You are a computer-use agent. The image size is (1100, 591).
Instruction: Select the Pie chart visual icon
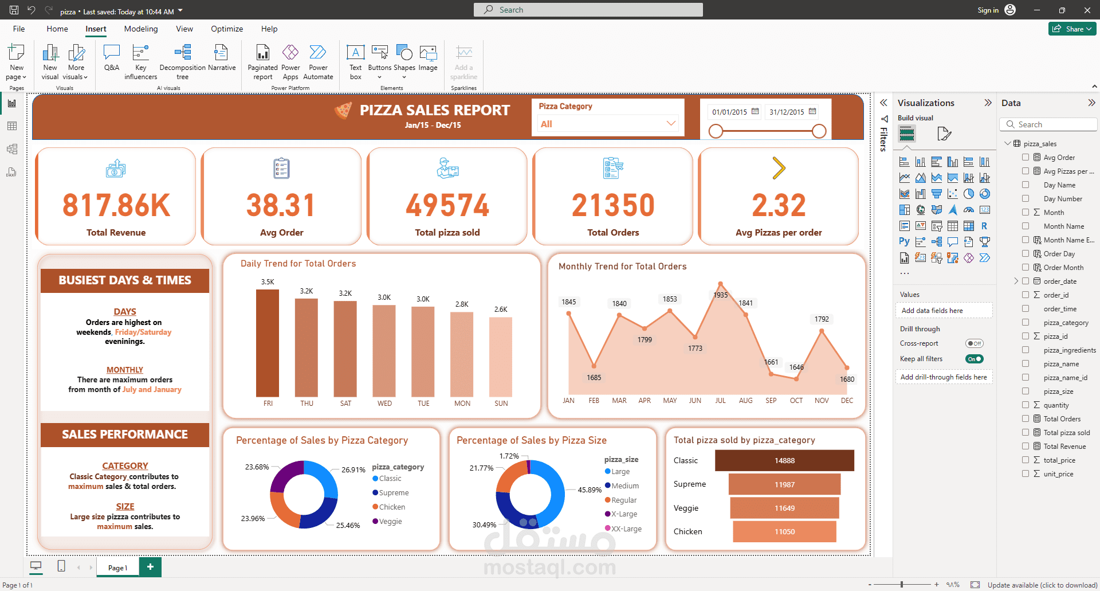point(969,194)
